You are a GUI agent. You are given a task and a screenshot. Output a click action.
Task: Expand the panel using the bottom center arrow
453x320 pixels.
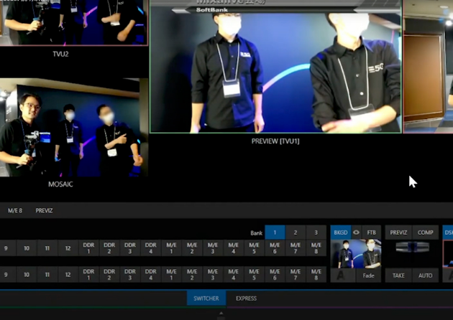click(221, 314)
